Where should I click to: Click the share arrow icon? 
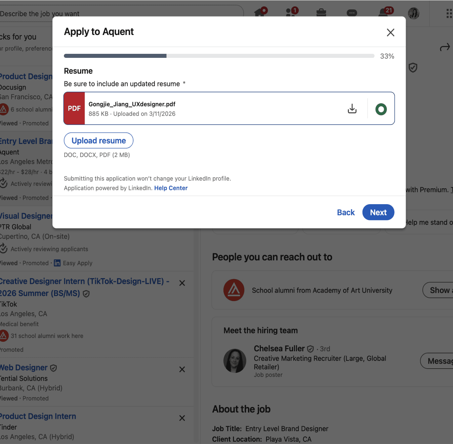pyautogui.click(x=445, y=47)
